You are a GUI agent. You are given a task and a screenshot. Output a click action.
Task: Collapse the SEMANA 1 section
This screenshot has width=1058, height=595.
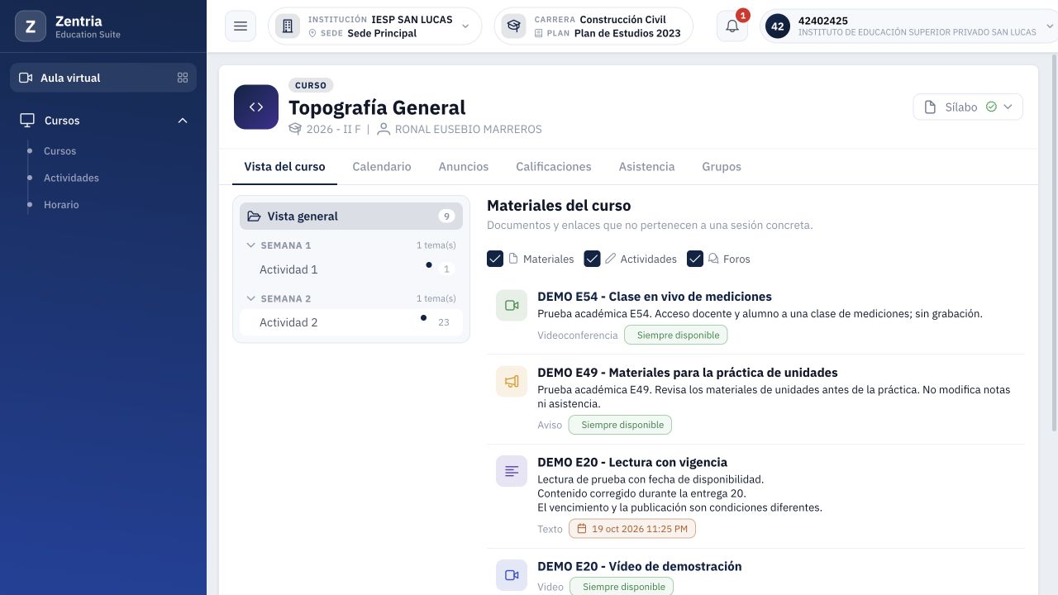(x=251, y=245)
